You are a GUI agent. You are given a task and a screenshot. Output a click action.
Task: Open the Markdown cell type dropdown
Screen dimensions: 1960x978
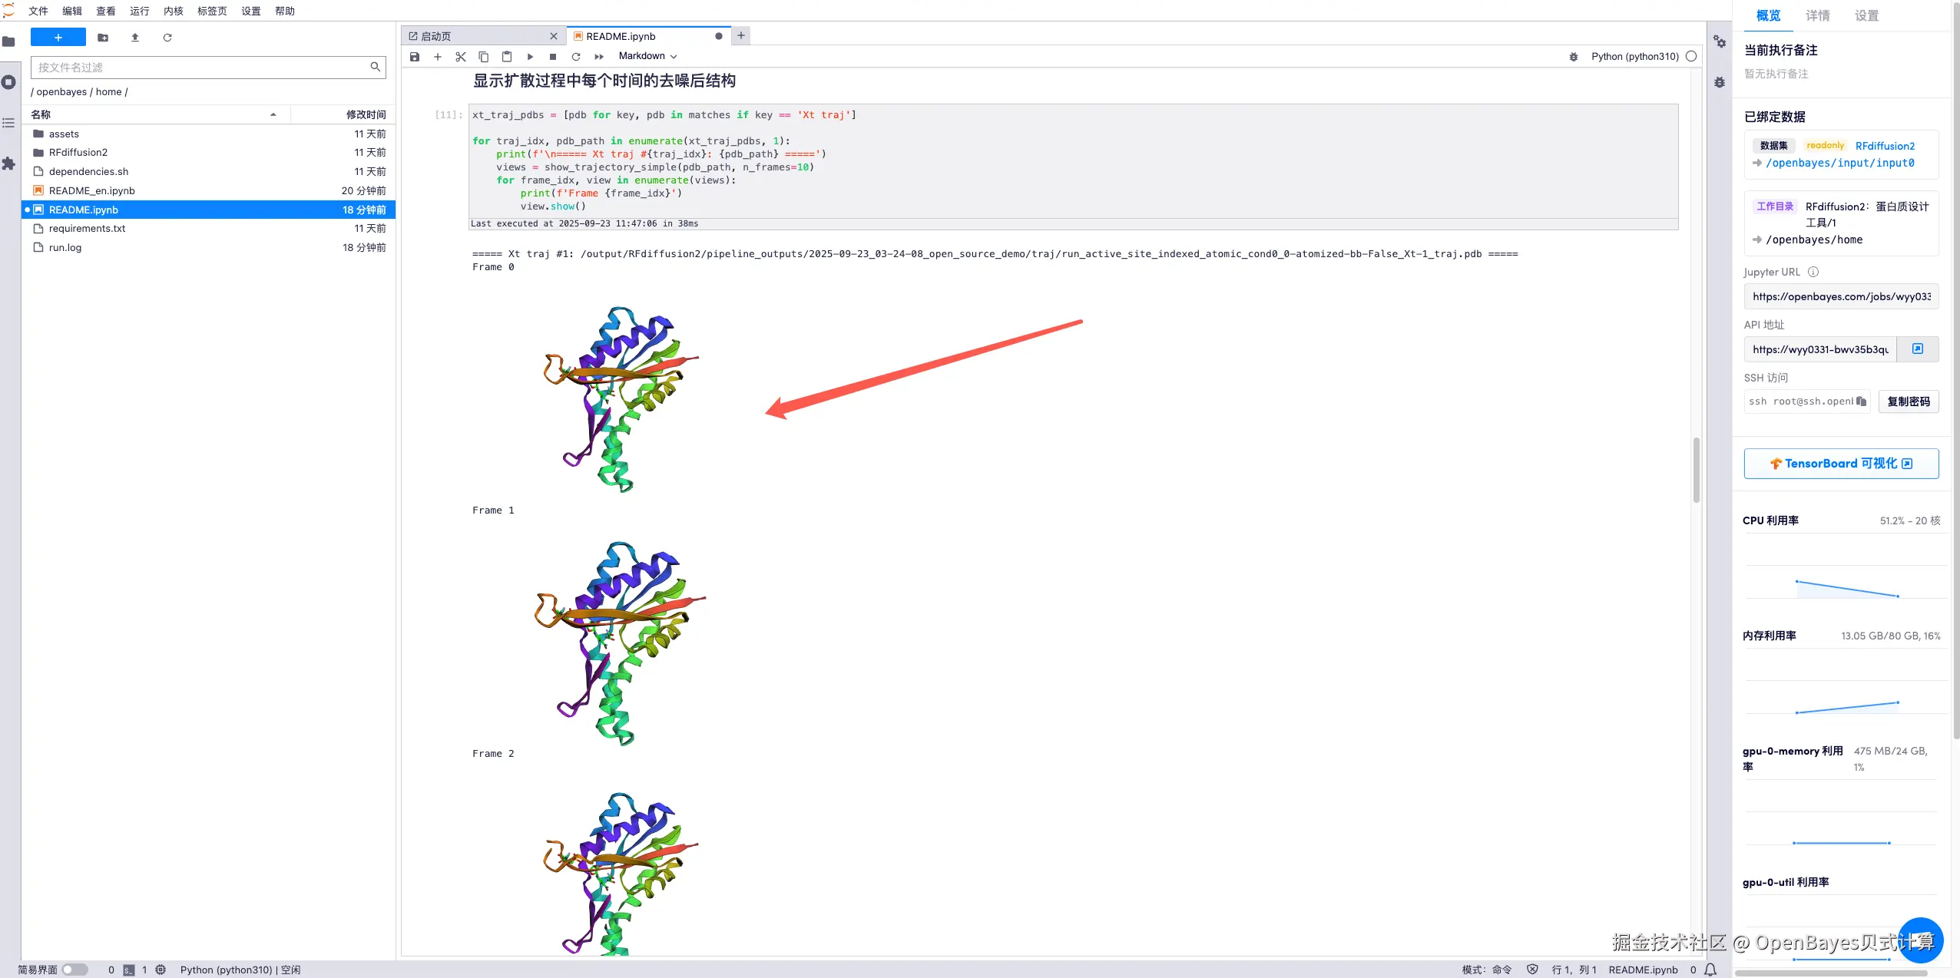coord(647,56)
